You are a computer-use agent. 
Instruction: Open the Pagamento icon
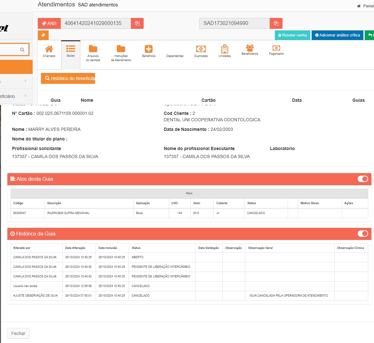coord(276,50)
